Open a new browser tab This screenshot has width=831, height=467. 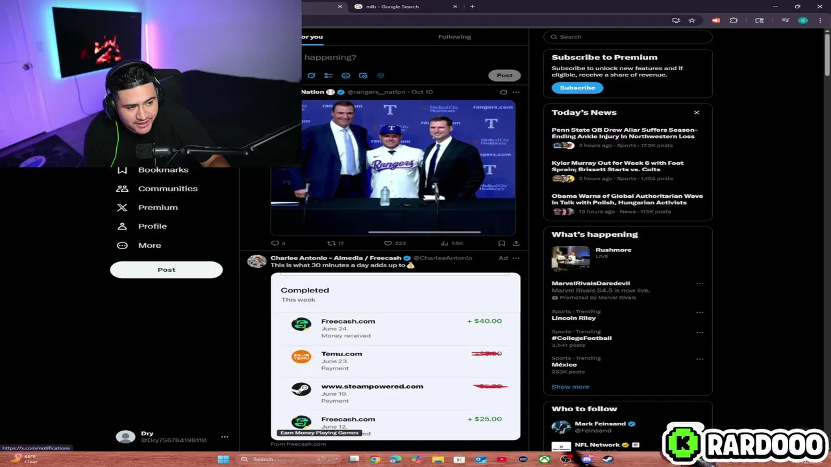[x=472, y=6]
